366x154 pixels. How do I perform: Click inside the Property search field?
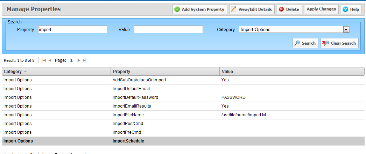click(72, 30)
